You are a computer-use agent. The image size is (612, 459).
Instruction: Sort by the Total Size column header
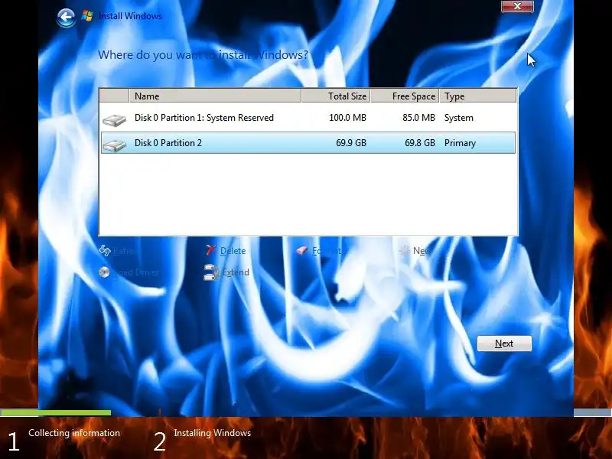coord(336,96)
